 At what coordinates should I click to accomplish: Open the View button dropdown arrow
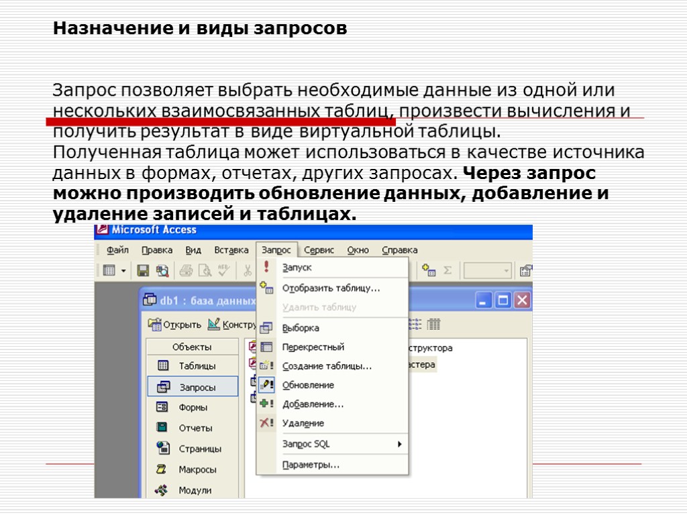123,271
